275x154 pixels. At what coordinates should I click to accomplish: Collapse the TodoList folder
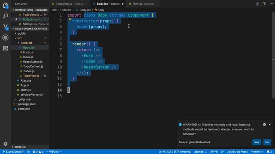click(x=26, y=43)
